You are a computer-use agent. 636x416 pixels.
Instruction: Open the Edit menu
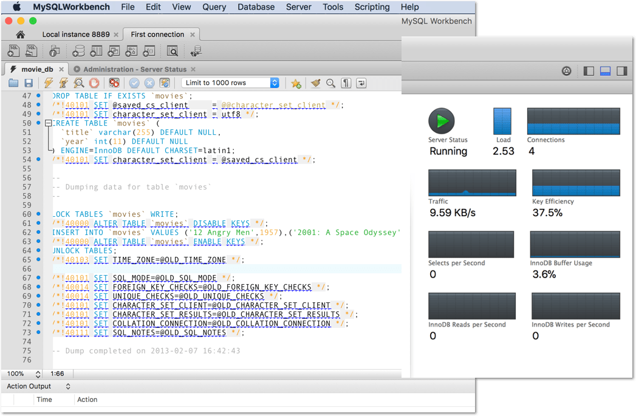153,7
